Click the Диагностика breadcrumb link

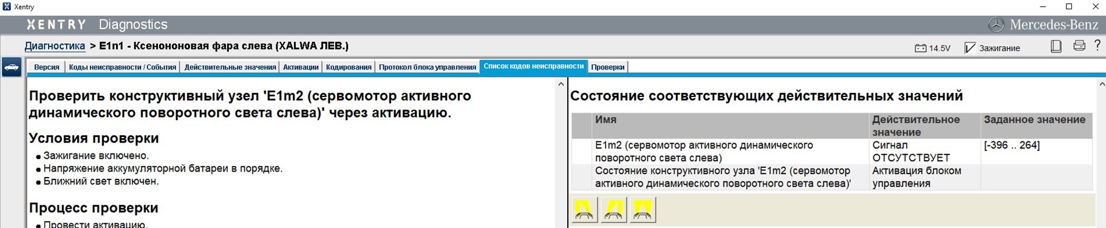click(x=55, y=46)
